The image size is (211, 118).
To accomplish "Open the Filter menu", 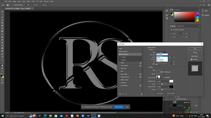I will 33,1.
